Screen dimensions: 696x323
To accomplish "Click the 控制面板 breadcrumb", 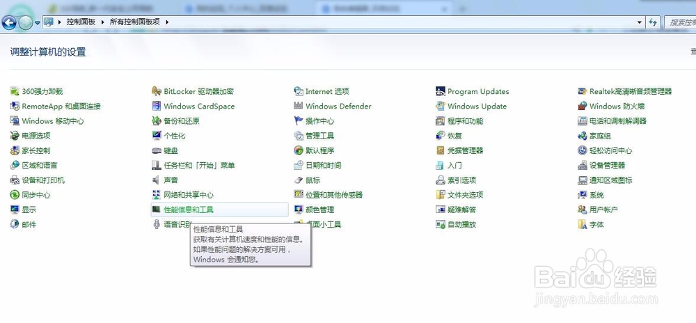I will tap(81, 22).
